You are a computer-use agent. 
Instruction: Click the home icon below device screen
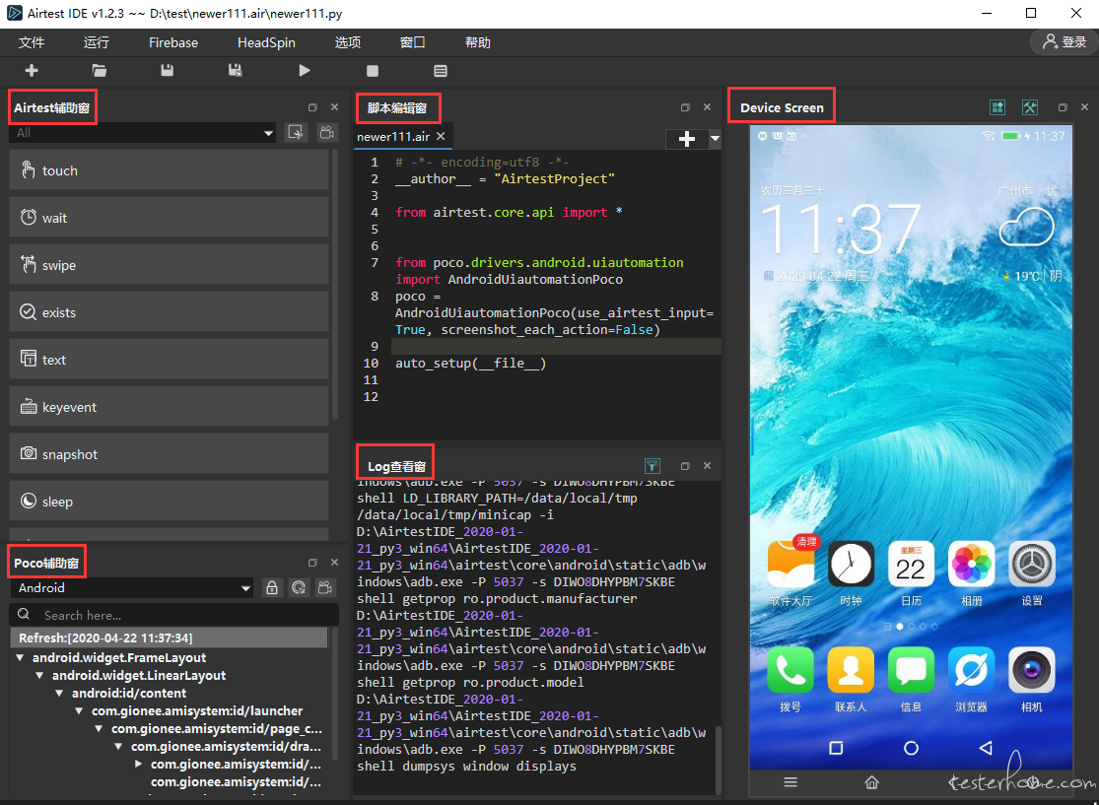coord(871,782)
